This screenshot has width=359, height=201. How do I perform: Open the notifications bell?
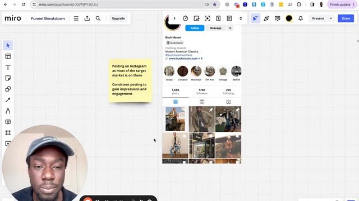[x=301, y=18]
